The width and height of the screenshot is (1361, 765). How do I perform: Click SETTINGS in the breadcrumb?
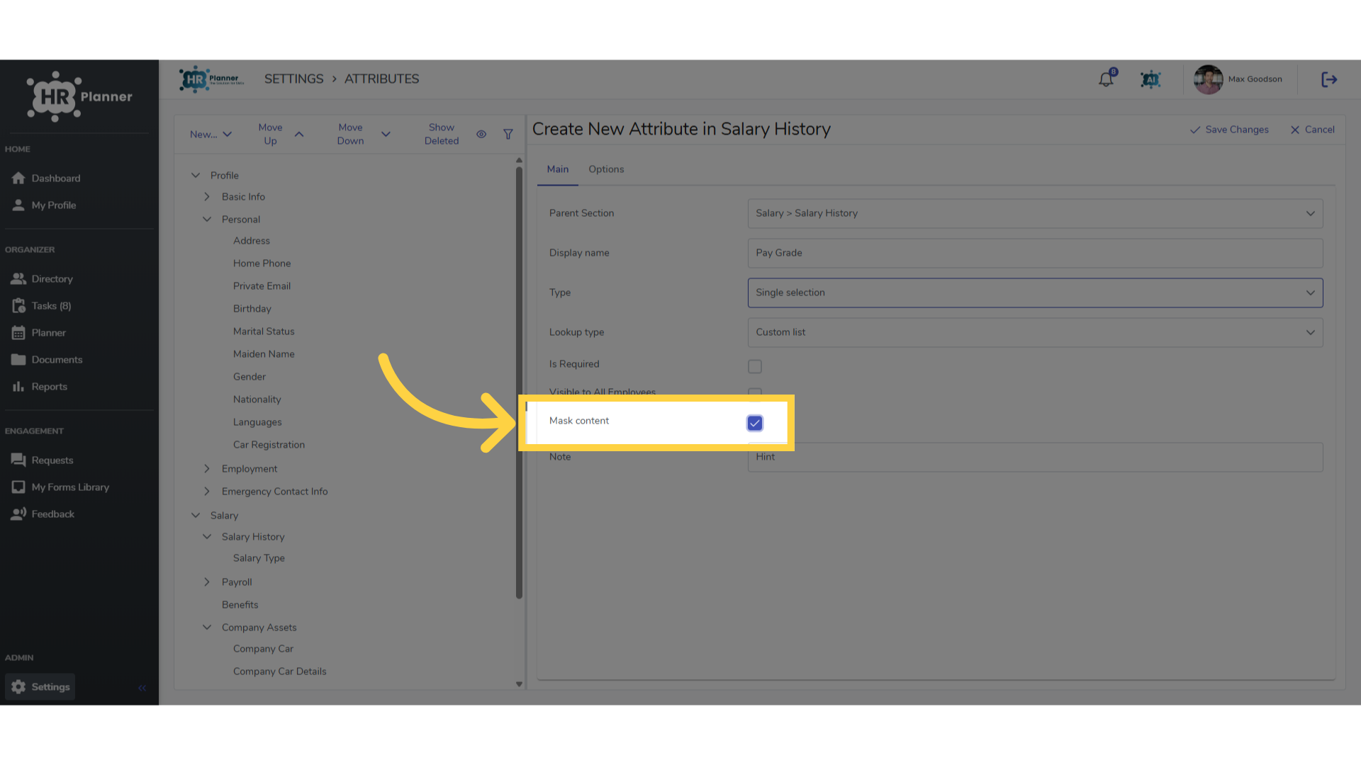293,79
